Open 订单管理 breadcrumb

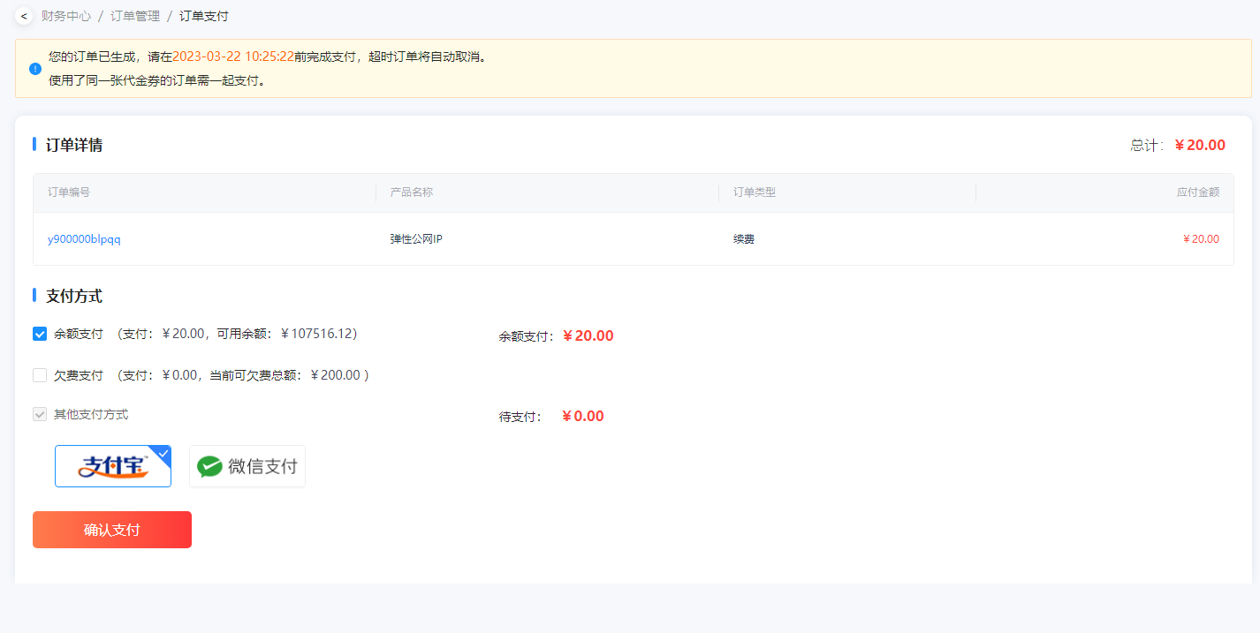coord(135,16)
